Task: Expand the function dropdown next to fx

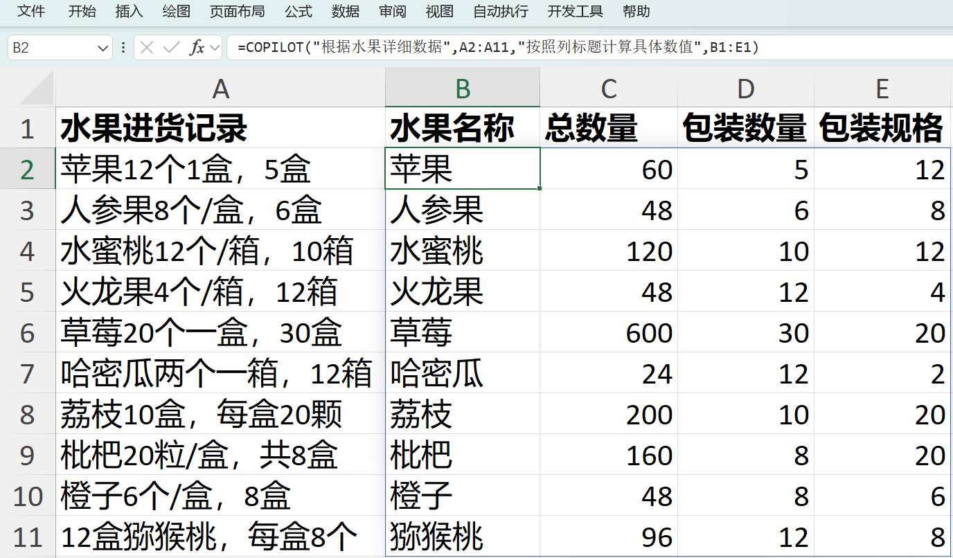Action: tap(214, 48)
